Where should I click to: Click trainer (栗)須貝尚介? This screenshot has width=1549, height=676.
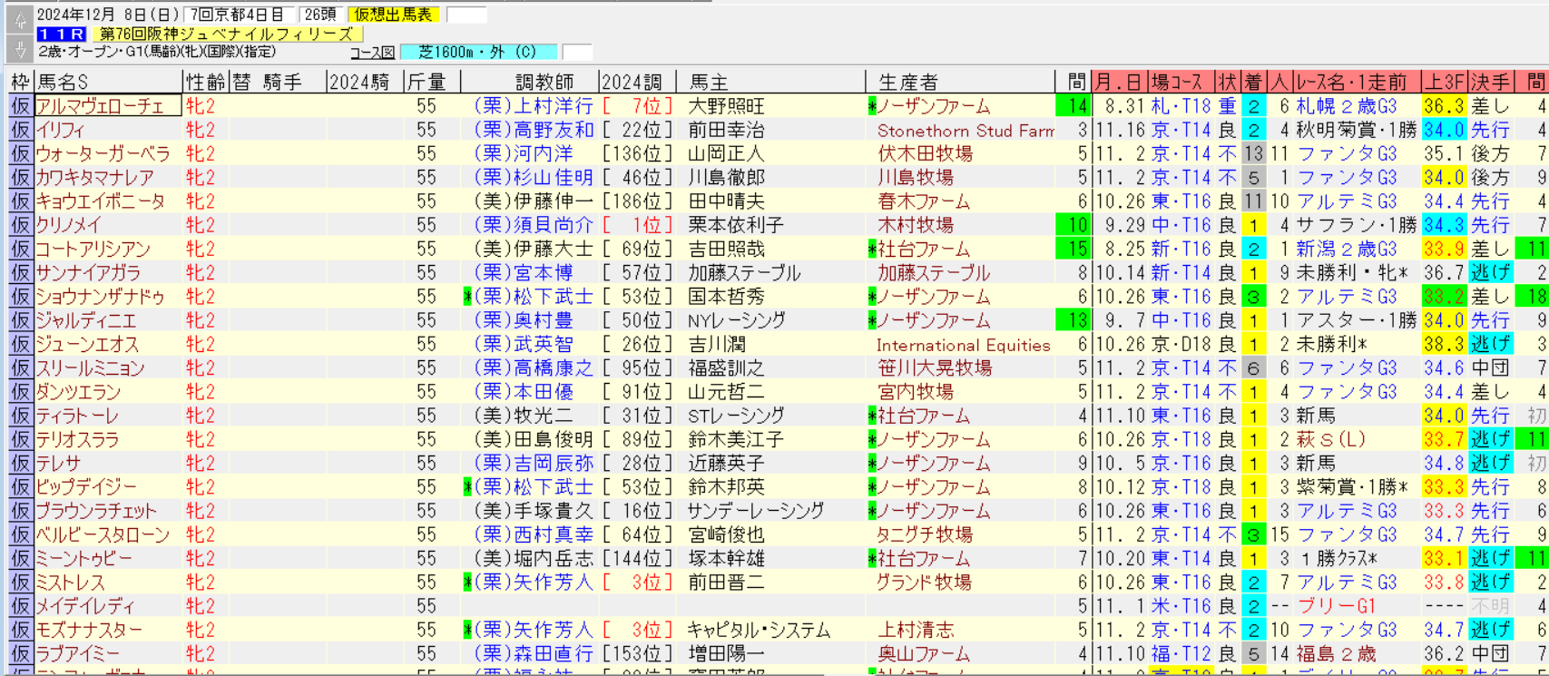[x=533, y=225]
